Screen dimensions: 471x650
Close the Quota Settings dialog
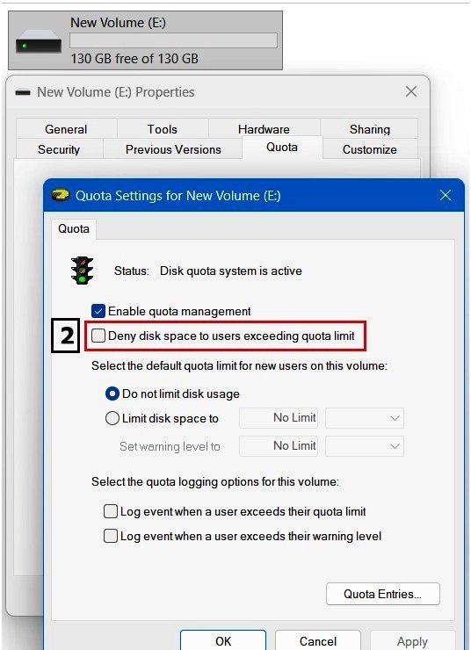446,195
